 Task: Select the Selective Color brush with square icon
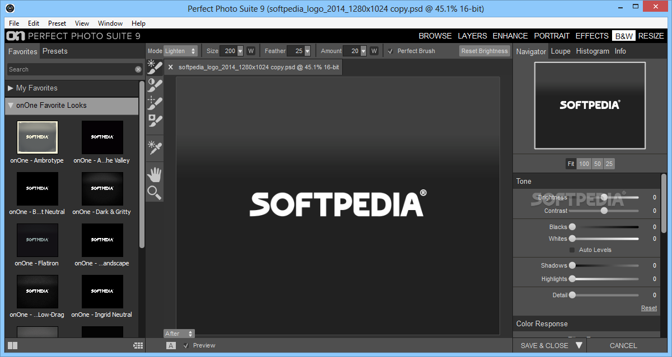click(x=155, y=120)
